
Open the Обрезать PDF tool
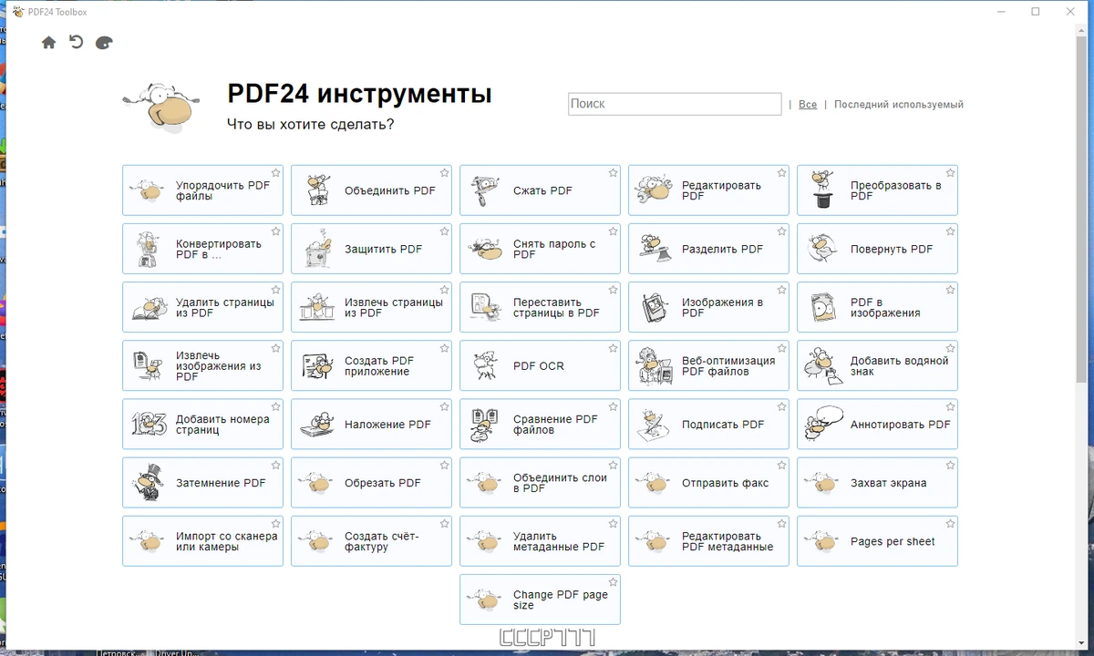pos(371,483)
